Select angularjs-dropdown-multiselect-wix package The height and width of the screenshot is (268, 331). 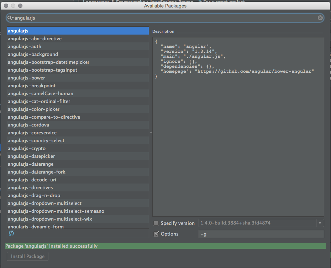(x=78, y=219)
